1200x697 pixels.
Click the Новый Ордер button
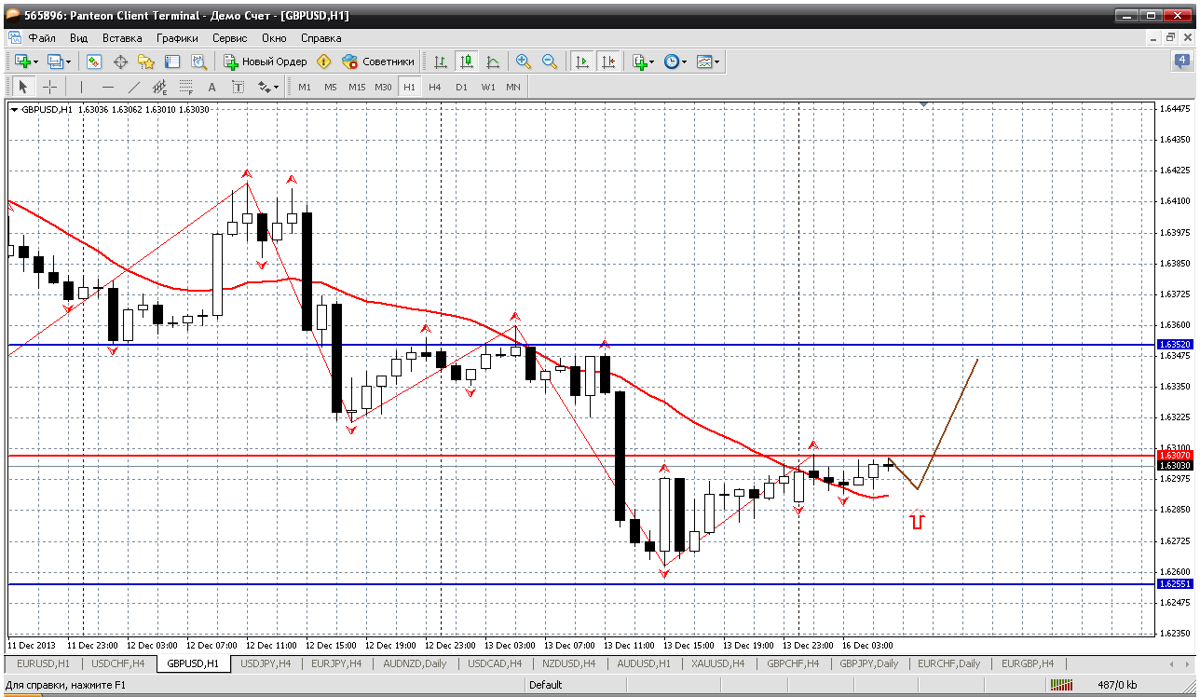coord(266,61)
